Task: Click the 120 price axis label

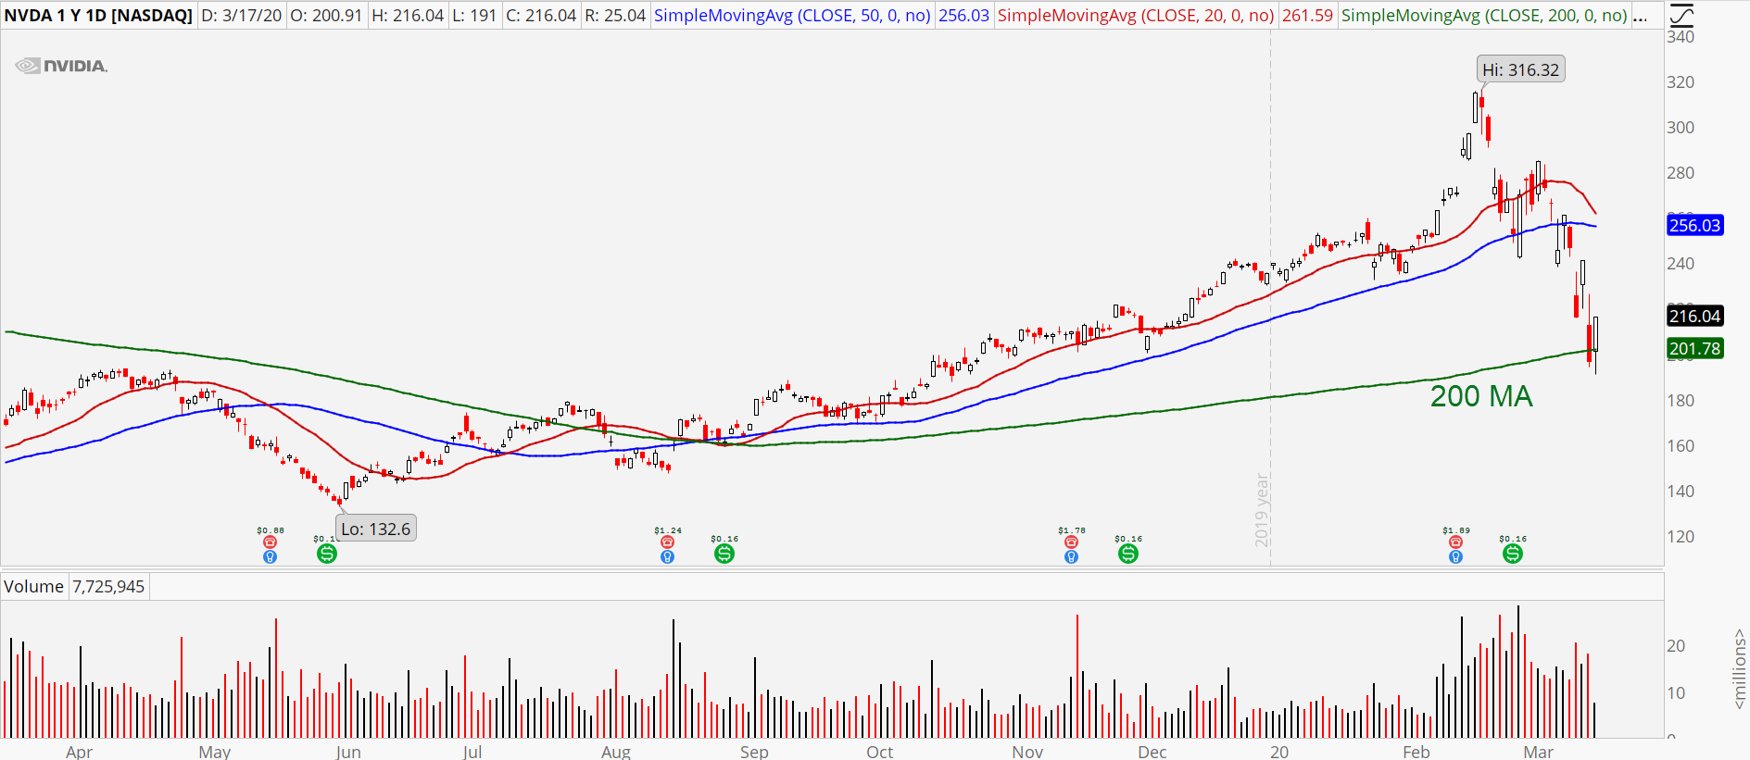Action: click(x=1681, y=537)
